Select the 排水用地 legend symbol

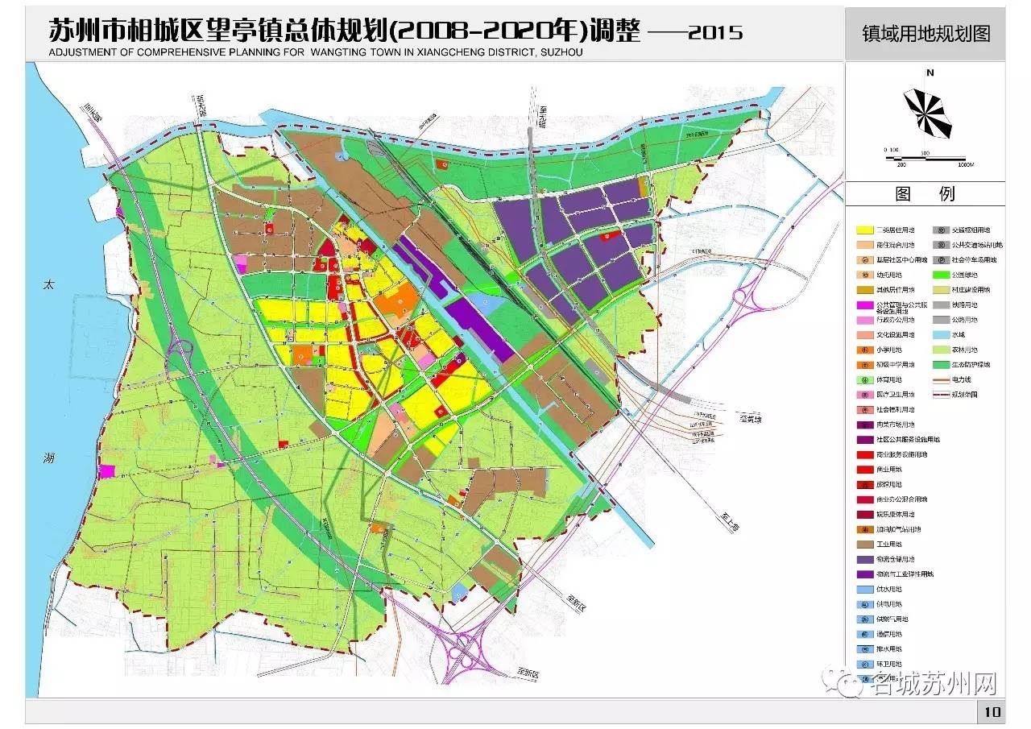[863, 648]
